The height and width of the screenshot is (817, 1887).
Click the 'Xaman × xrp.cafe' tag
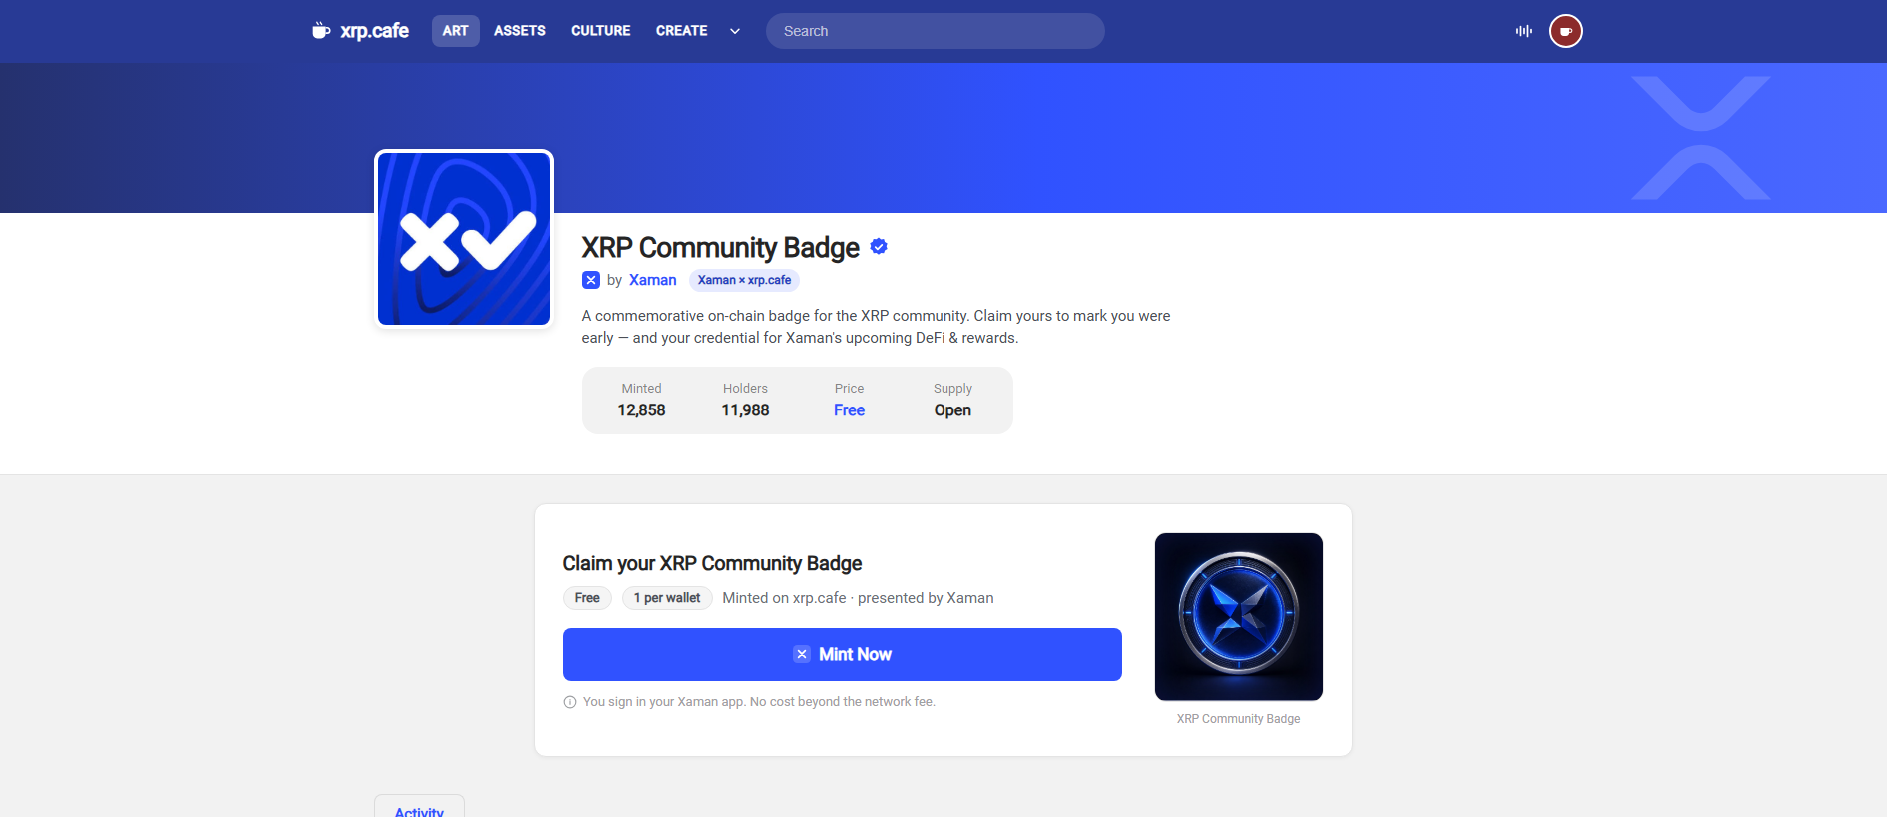tap(744, 280)
